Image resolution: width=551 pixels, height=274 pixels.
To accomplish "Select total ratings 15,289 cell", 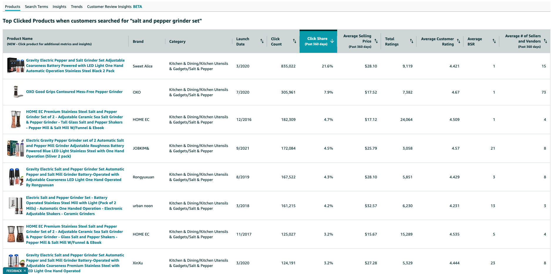I will point(406,234).
